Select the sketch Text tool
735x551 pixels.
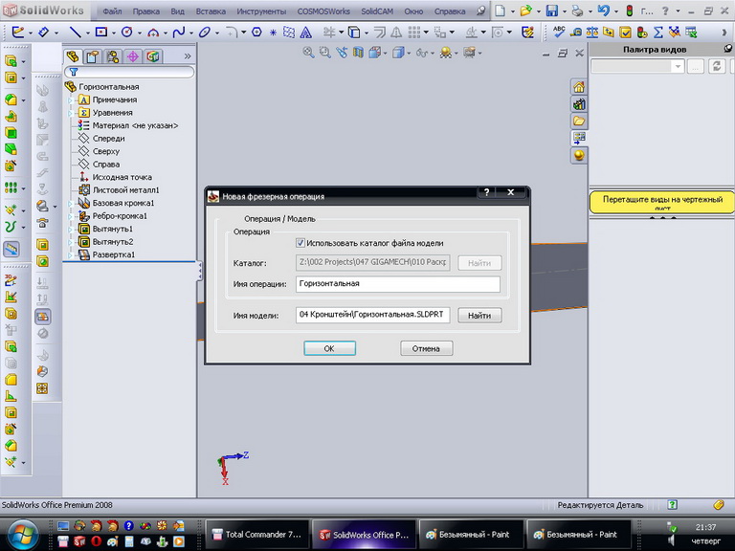pyautogui.click(x=305, y=32)
